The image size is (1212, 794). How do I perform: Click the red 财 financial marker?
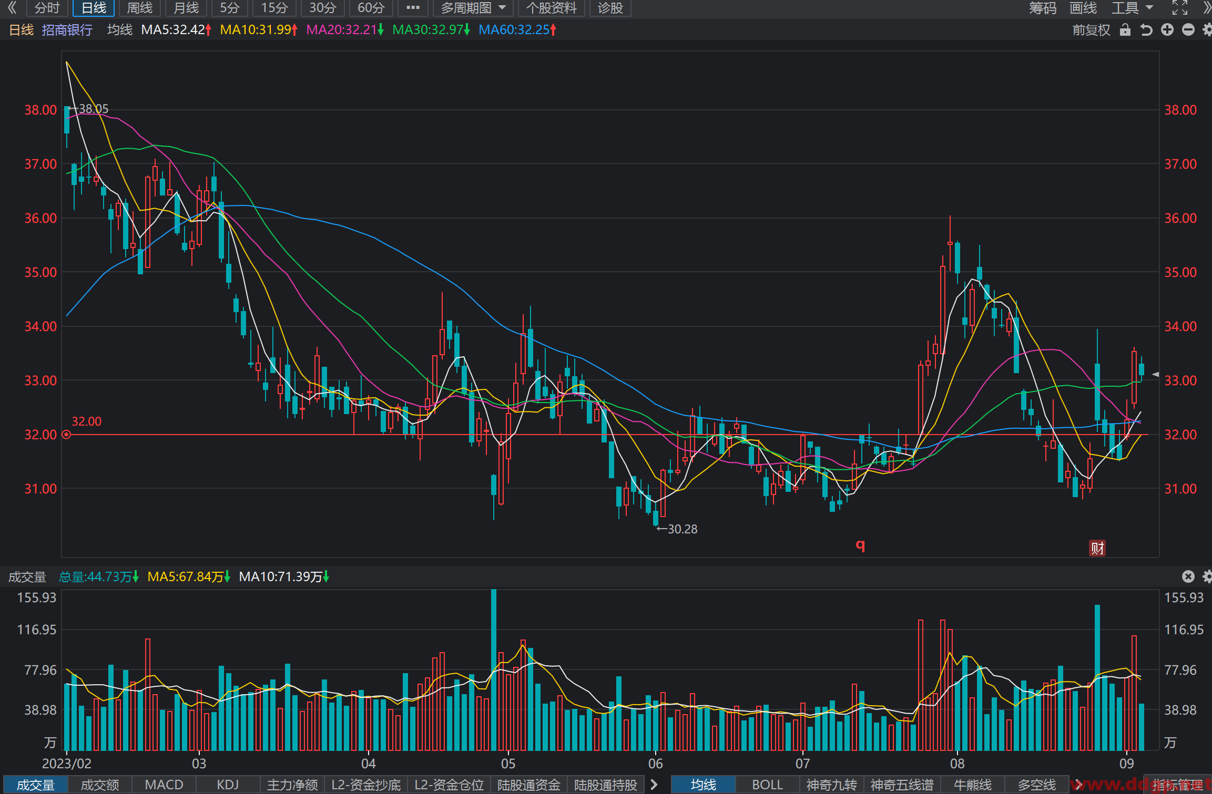[x=1097, y=548]
